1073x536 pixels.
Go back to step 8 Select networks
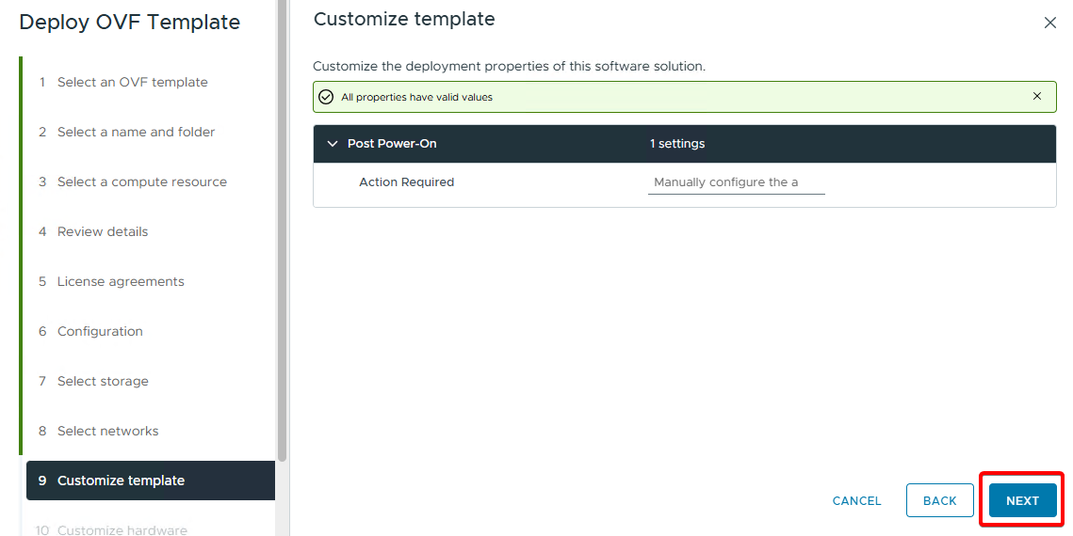(107, 432)
